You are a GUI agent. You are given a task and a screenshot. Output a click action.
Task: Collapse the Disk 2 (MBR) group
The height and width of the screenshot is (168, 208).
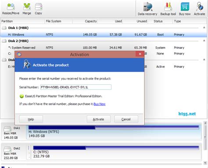(x=204, y=40)
